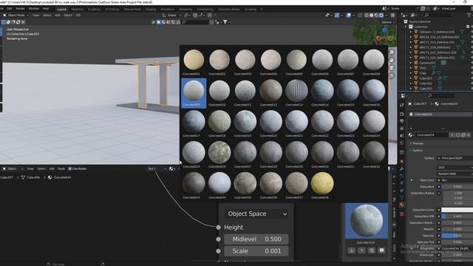Open the Object Mode dropdown

pos(16,15)
